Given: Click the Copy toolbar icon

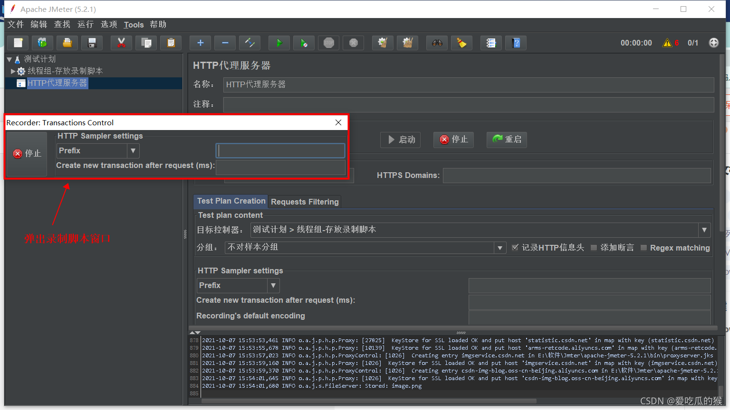Looking at the screenshot, I should pyautogui.click(x=146, y=43).
